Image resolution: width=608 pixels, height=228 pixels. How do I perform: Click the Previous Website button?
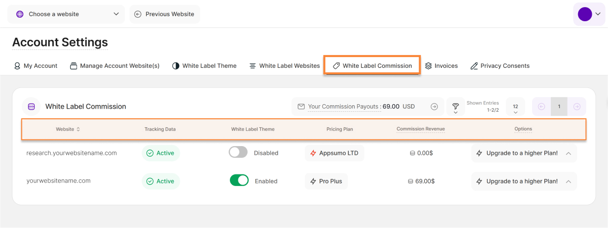click(165, 14)
